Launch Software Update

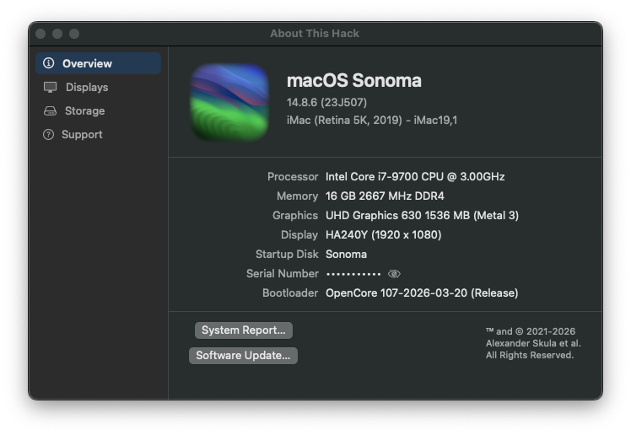[x=243, y=355]
